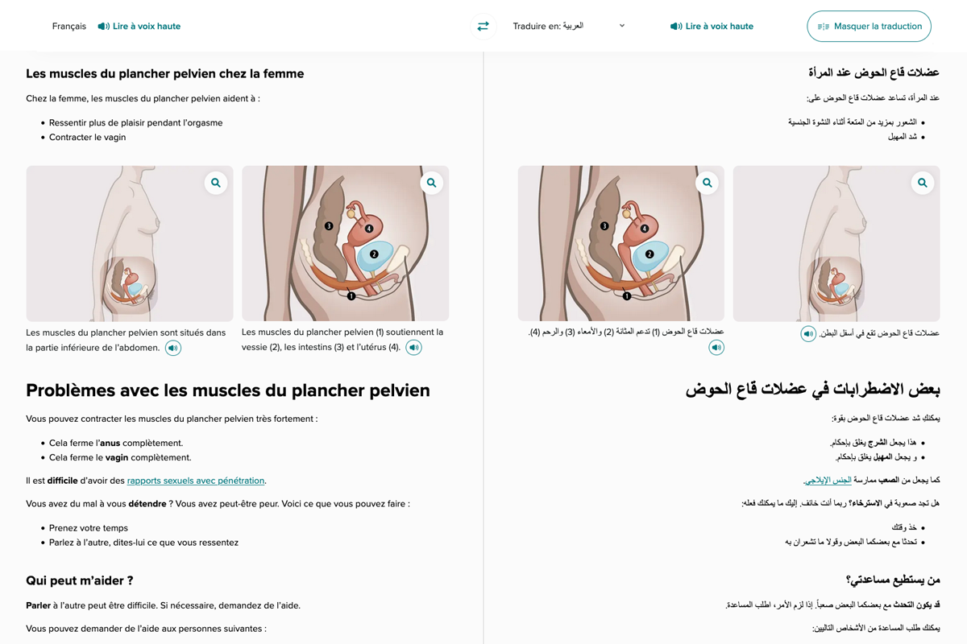967x644 pixels.
Task: Open the 'Traduire en' language dropdown
Action: pyautogui.click(x=569, y=27)
